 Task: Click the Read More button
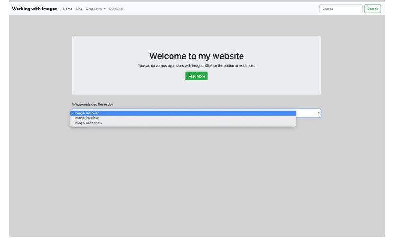197,76
